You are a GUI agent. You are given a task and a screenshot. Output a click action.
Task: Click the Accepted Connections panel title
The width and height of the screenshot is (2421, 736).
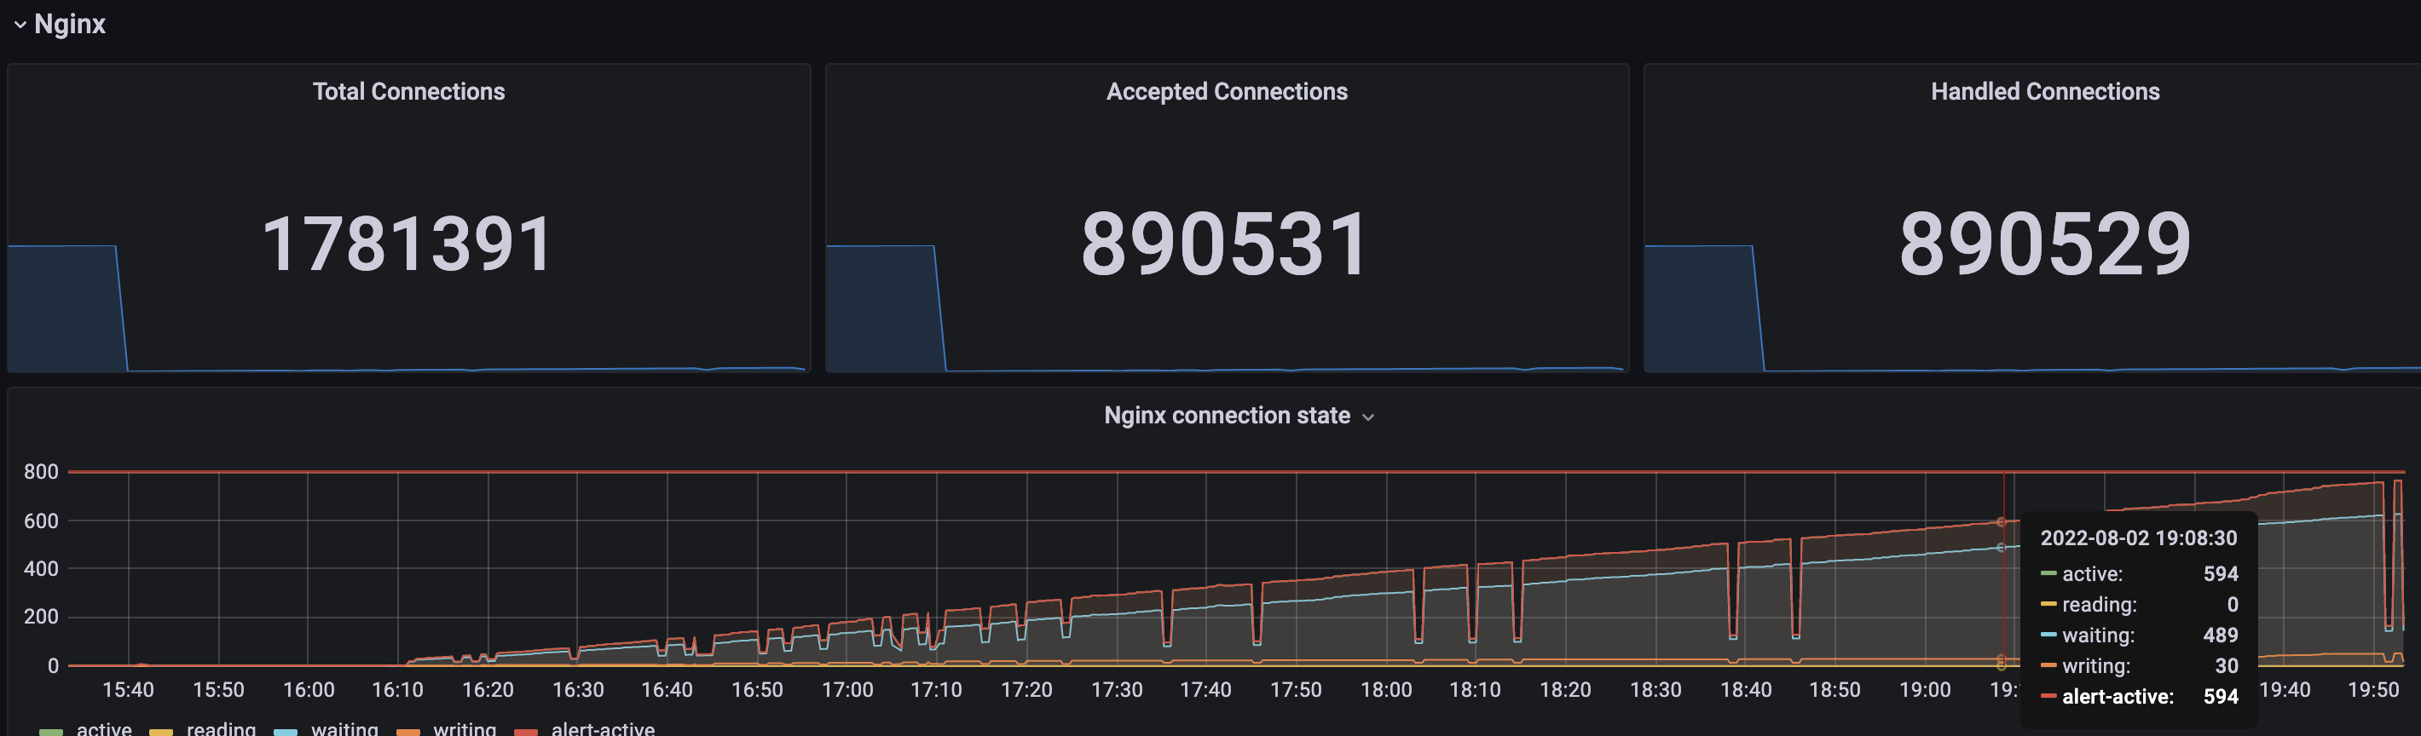click(1227, 91)
